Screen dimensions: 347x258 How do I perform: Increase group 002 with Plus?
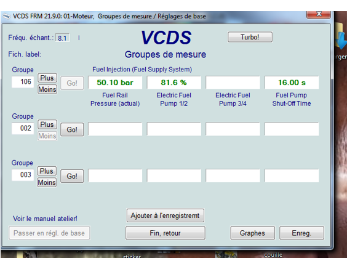pos(47,124)
